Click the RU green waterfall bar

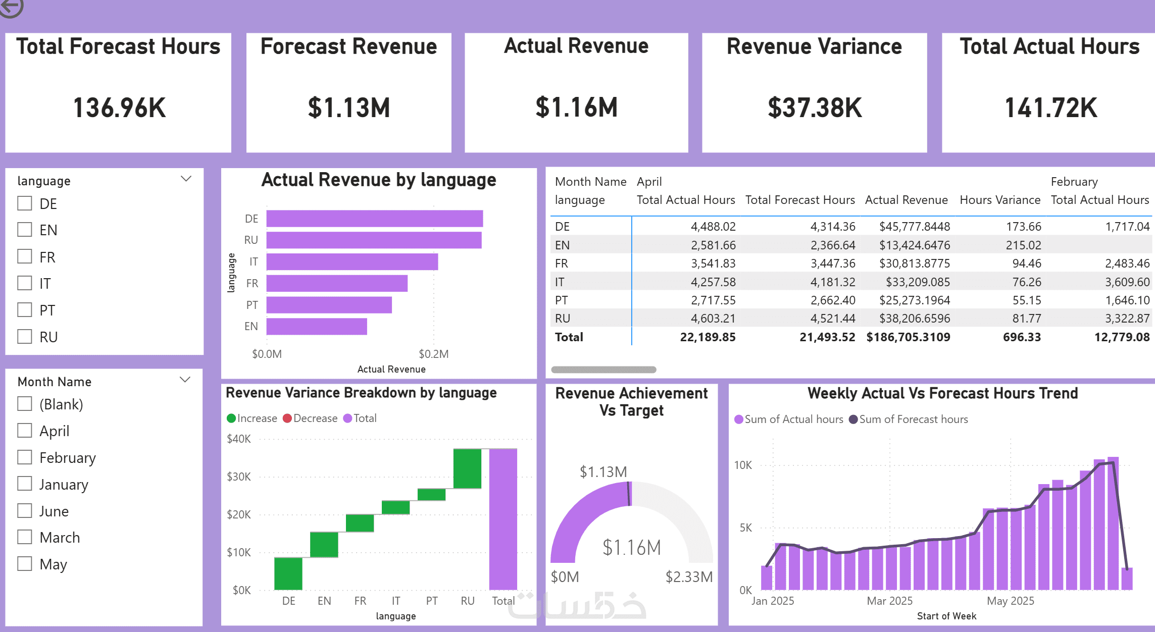click(467, 468)
